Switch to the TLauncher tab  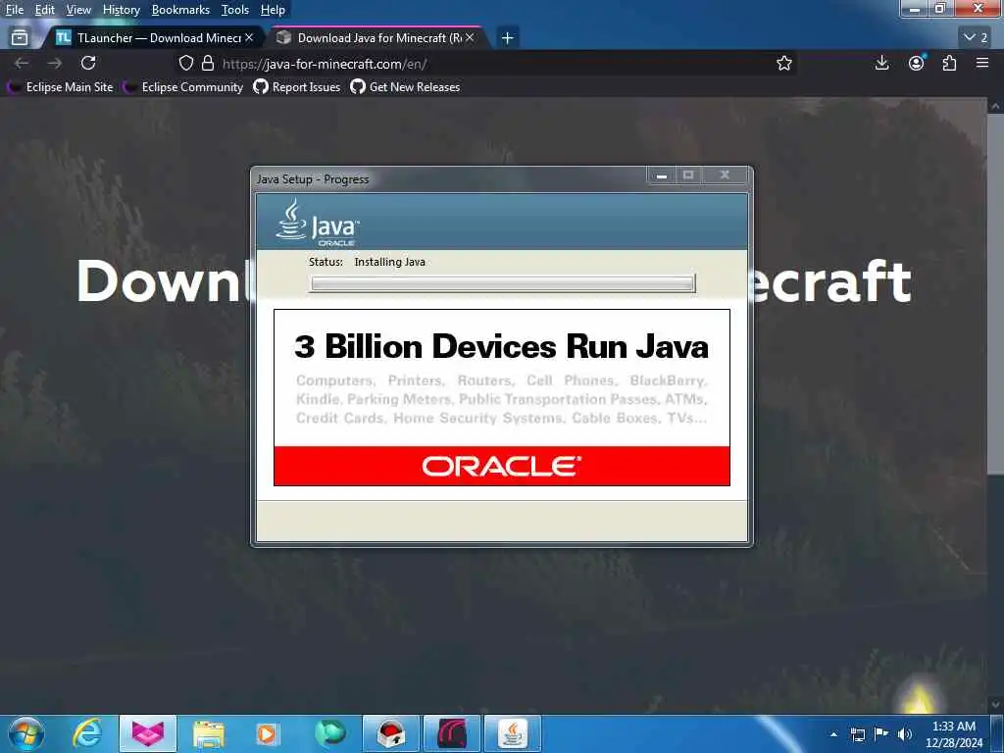tap(154, 38)
